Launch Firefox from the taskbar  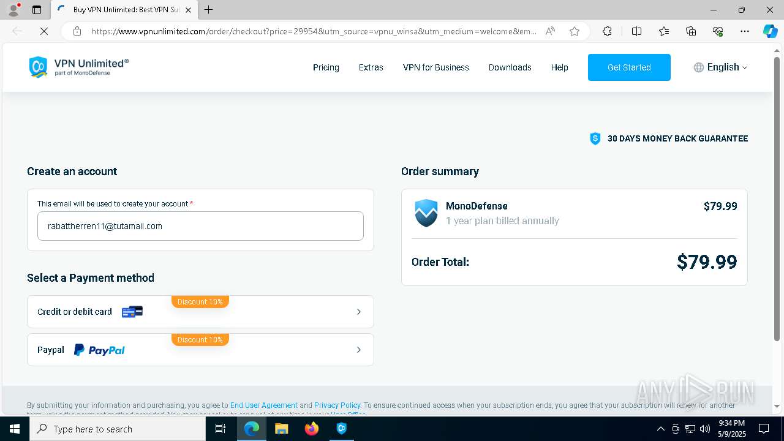click(312, 429)
